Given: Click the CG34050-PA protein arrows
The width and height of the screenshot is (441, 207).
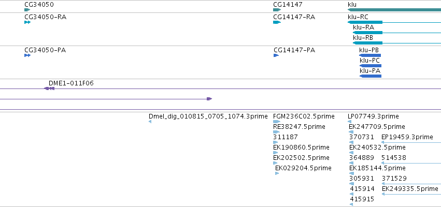Looking at the screenshot, I should 27,55.
